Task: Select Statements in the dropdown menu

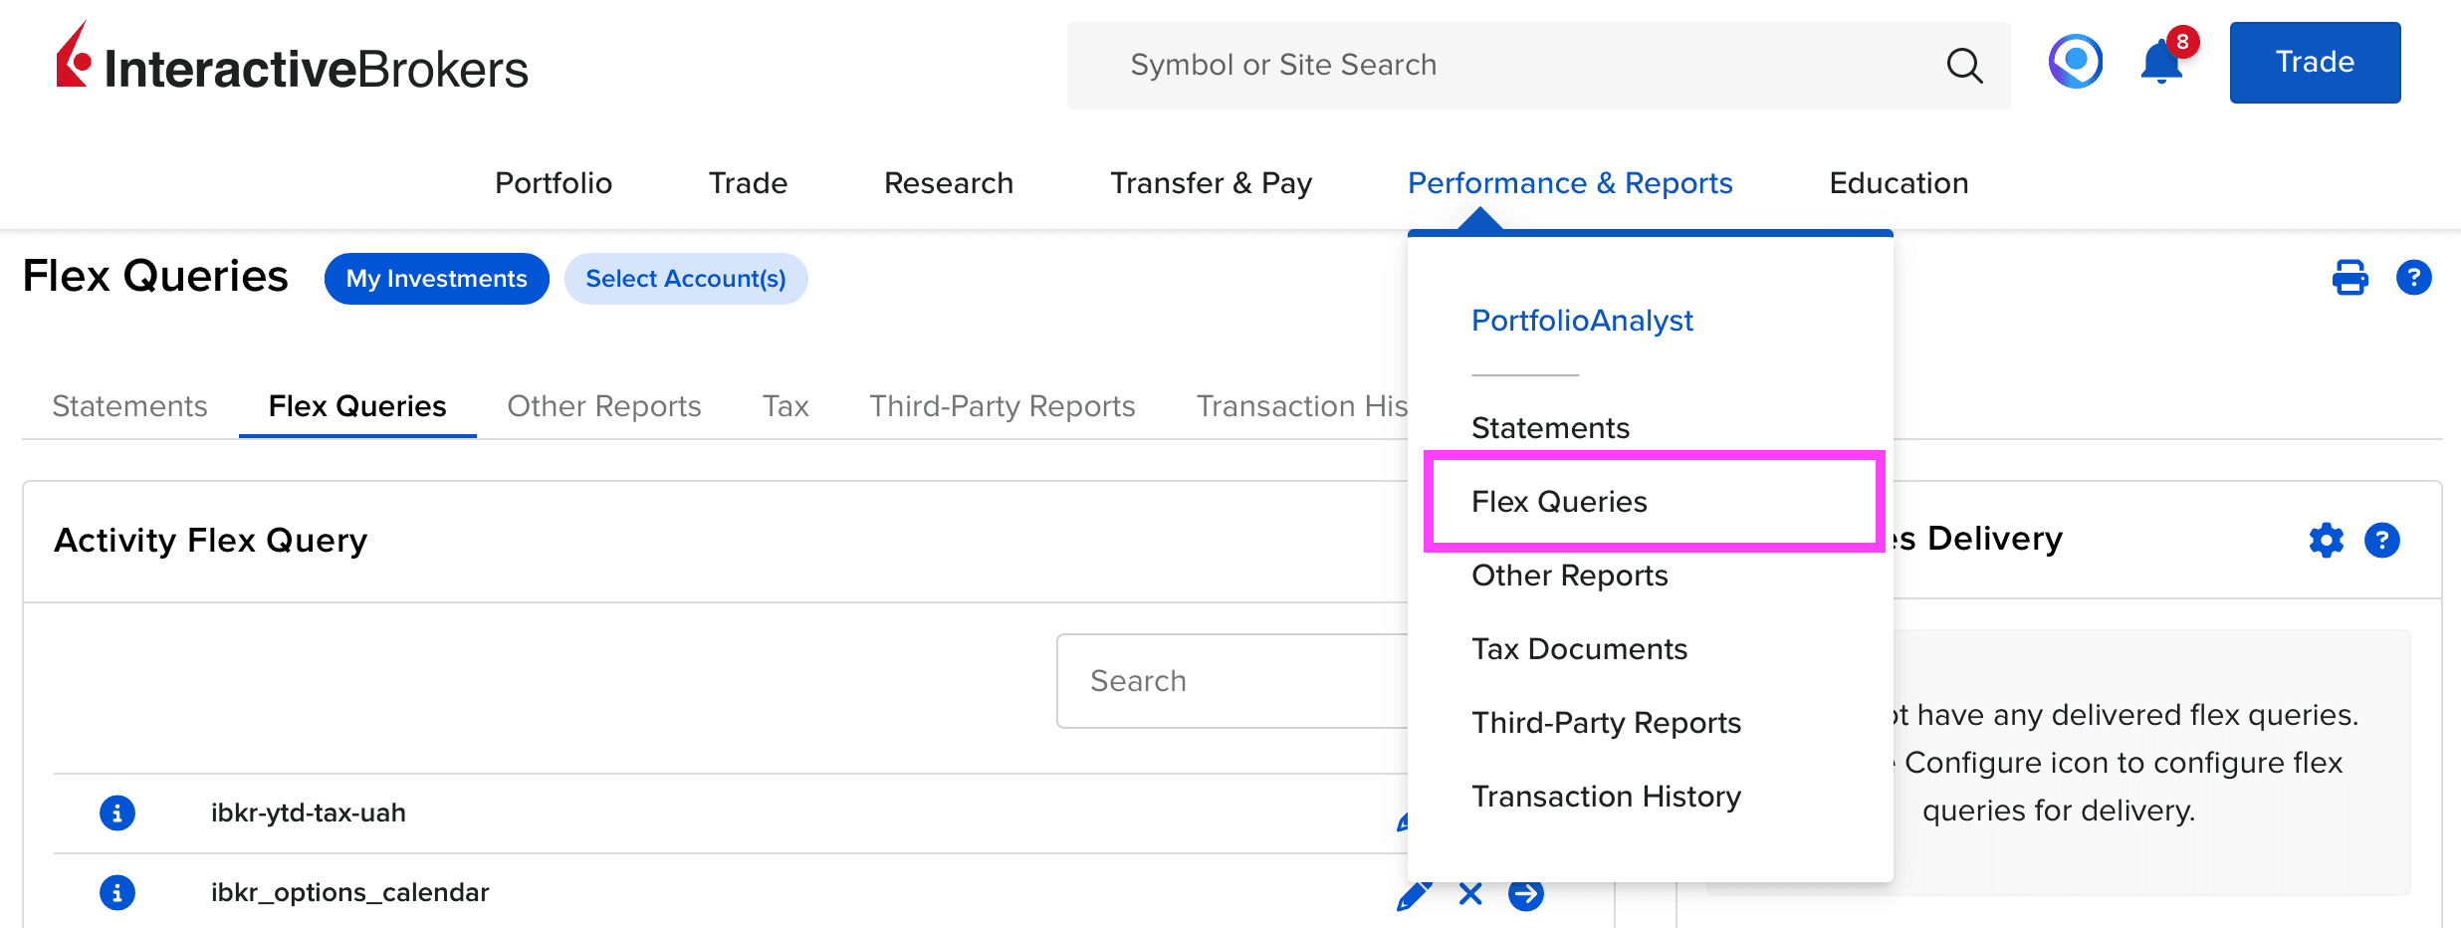Action: [1550, 428]
